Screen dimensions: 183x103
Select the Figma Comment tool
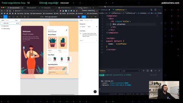click(x=28, y=17)
